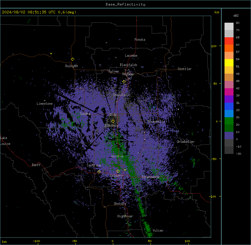Viewport: 251px width, 245px height.
Task: Select the Okotoks town label
Action: point(120,204)
